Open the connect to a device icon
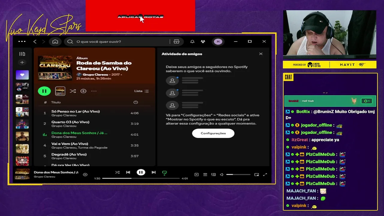Image resolution: width=384 pixels, height=216 pixels. click(x=214, y=175)
